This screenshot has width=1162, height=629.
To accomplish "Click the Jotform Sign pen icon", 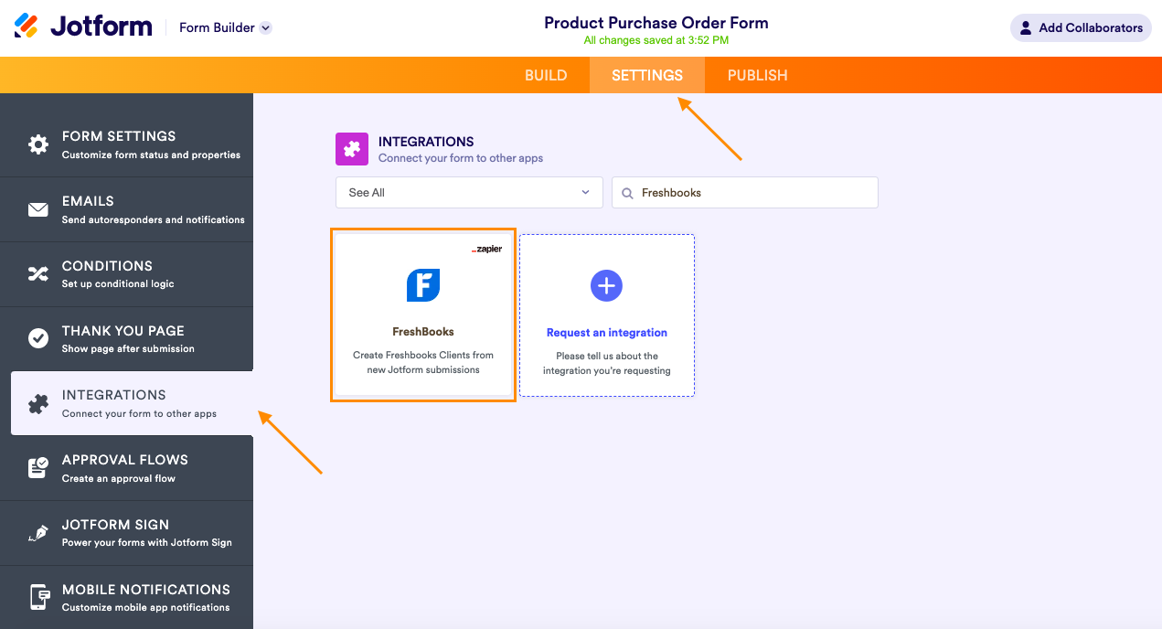I will [x=37, y=533].
